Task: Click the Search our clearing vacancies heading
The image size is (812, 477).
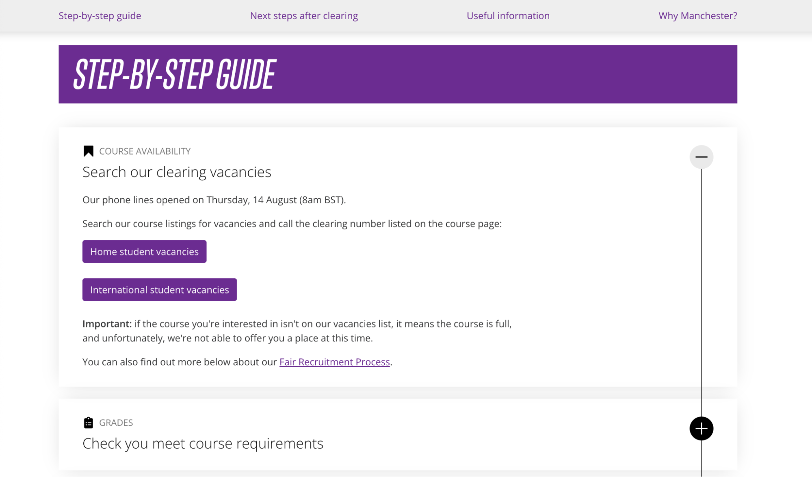Action: [x=177, y=172]
